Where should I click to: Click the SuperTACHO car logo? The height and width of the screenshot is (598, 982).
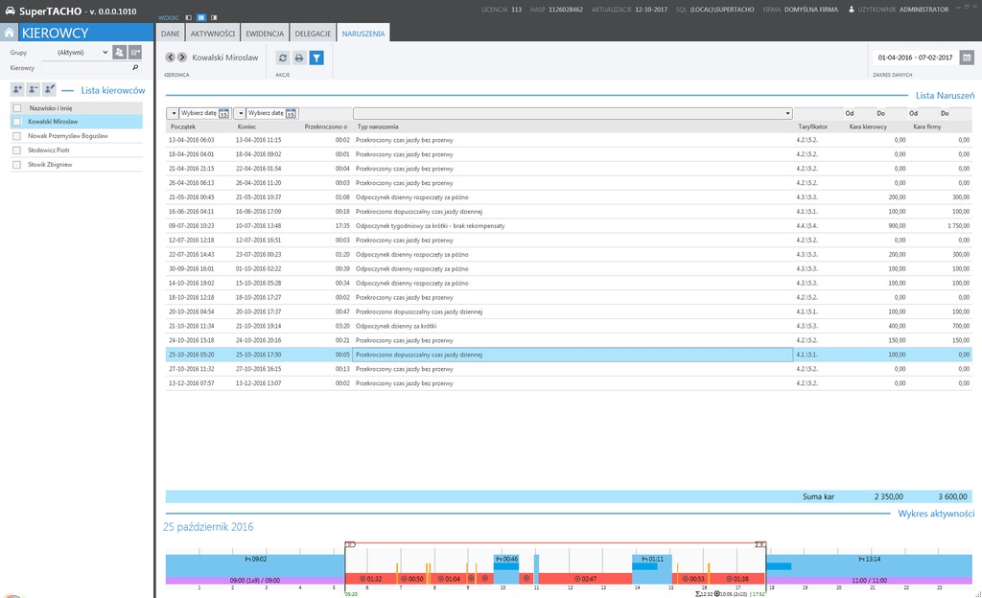tap(10, 11)
